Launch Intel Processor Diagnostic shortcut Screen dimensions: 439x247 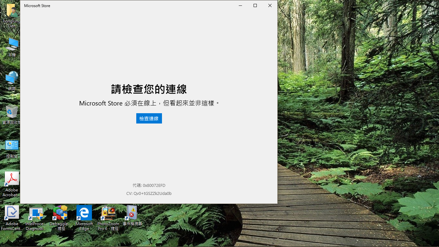tap(36, 219)
